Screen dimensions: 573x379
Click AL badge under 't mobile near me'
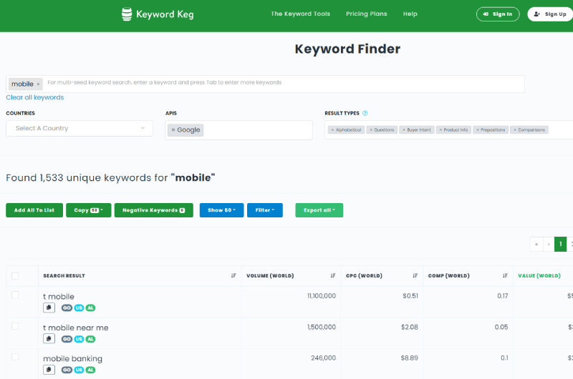point(90,339)
